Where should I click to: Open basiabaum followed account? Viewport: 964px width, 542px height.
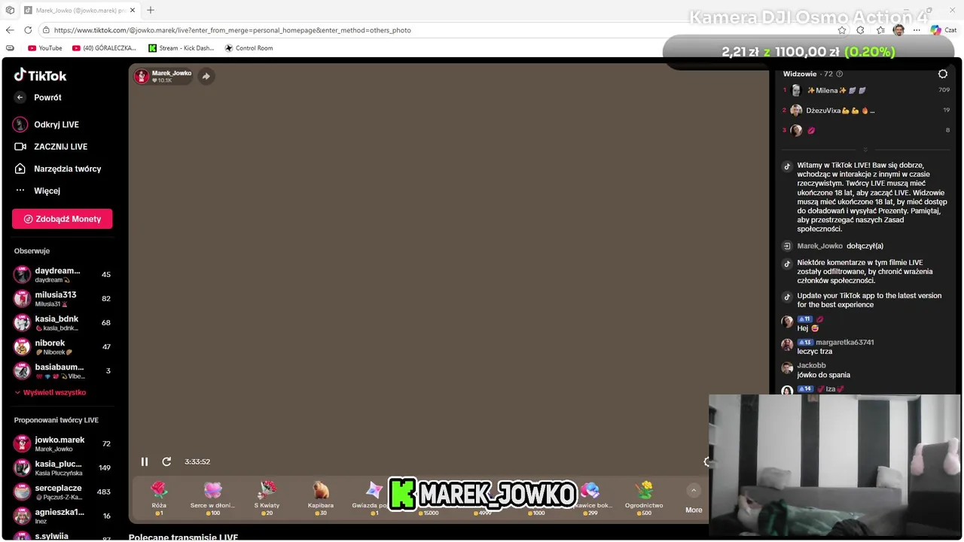tap(63, 371)
